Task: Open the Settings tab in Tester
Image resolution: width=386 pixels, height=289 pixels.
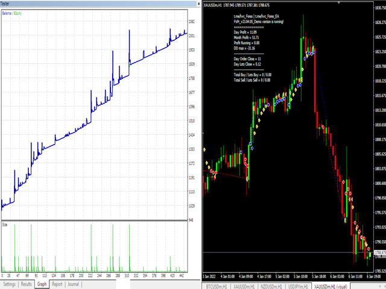Action: (10, 284)
